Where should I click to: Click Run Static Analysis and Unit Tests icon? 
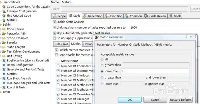pos(4,83)
